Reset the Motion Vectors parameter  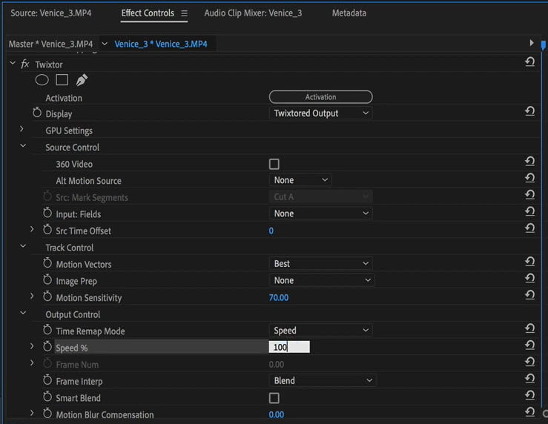tap(529, 261)
